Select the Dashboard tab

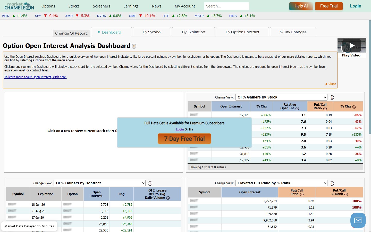coord(111,32)
